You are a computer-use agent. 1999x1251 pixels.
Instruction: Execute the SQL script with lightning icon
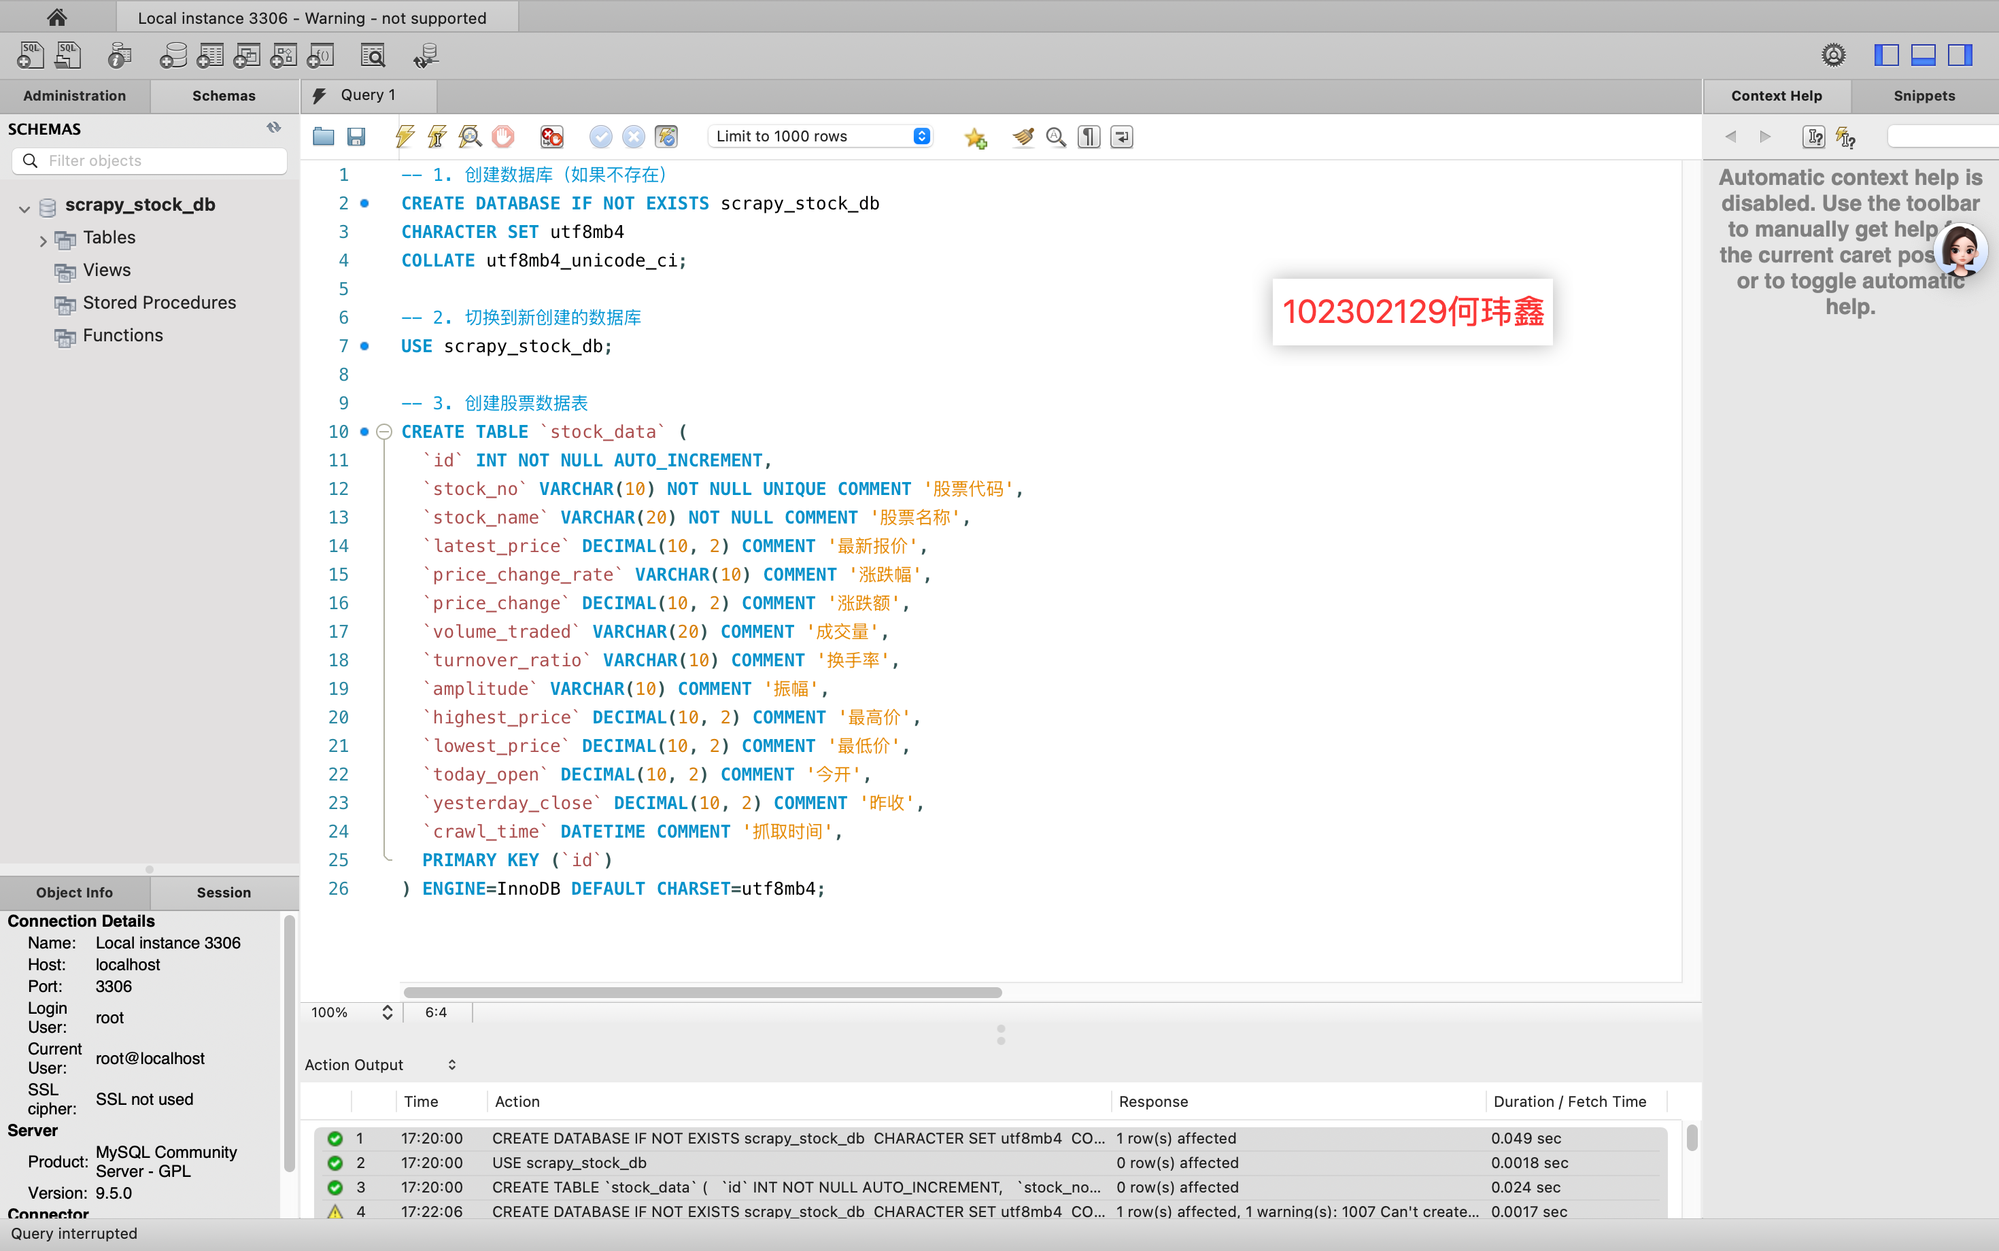[x=405, y=137]
